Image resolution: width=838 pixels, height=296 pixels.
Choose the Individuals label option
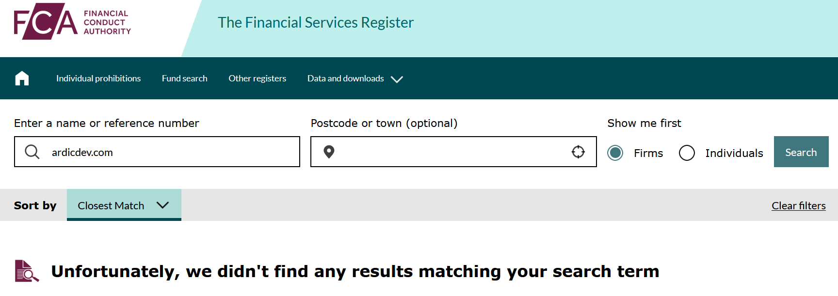coord(734,153)
